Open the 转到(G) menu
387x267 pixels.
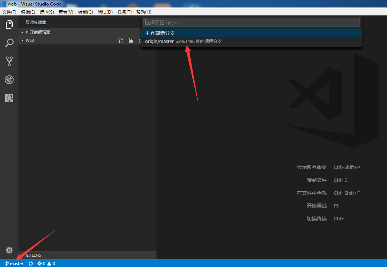[85, 12]
